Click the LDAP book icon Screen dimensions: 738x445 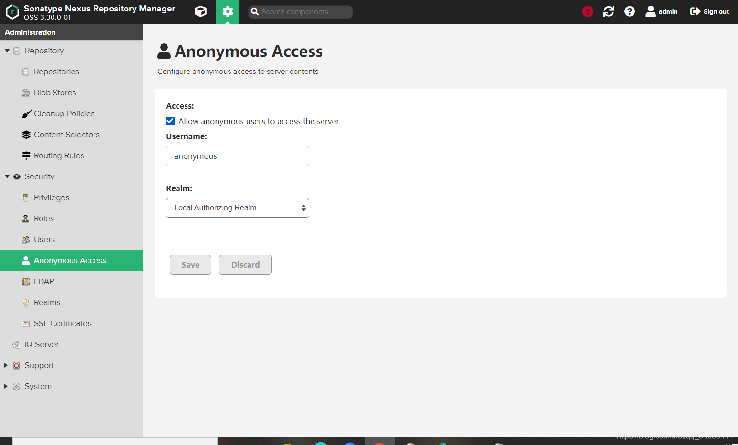pyautogui.click(x=26, y=281)
